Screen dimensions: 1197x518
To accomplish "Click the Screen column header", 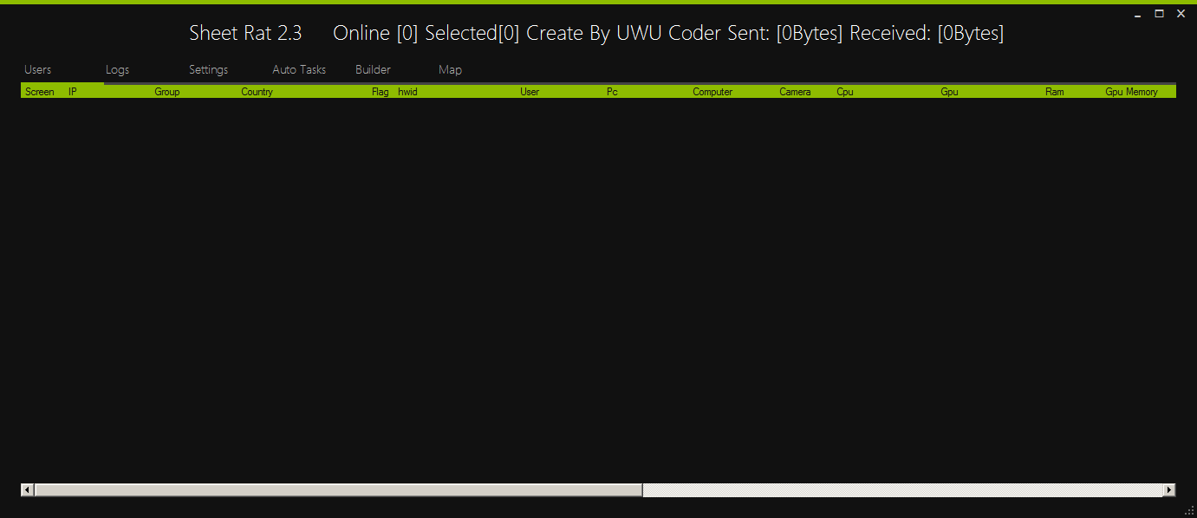I will coord(40,92).
